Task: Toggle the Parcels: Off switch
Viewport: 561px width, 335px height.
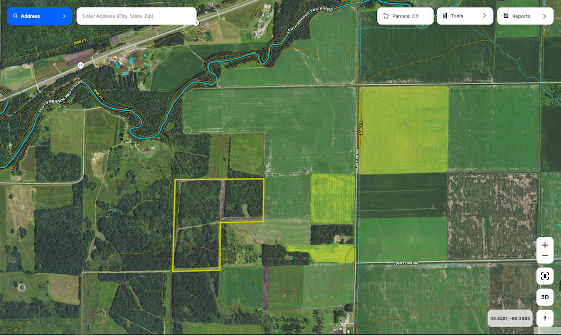Action: coord(405,16)
